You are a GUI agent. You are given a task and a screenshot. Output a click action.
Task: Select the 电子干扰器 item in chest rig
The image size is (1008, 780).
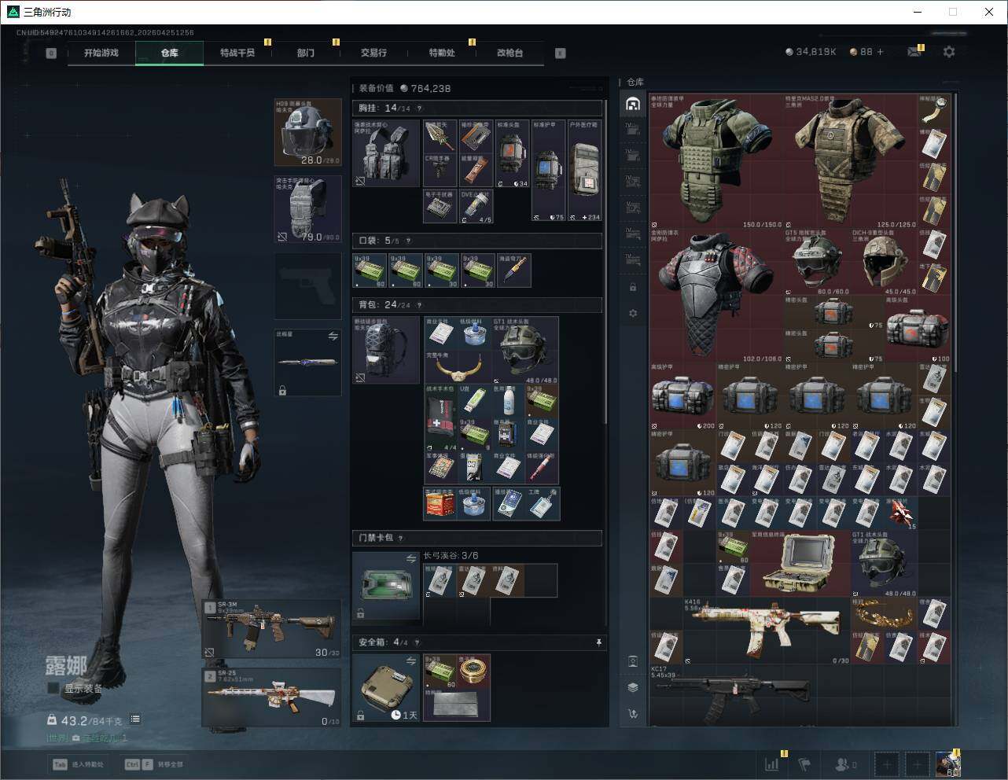click(x=440, y=206)
